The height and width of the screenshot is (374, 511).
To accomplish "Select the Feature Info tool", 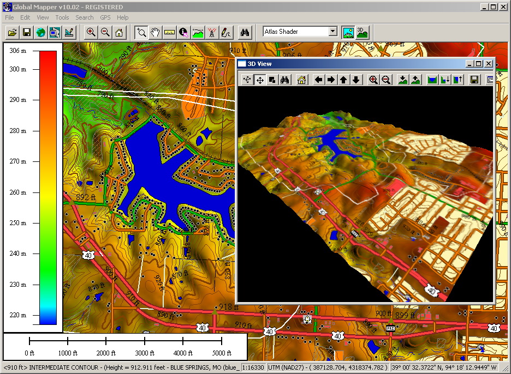I will [183, 32].
